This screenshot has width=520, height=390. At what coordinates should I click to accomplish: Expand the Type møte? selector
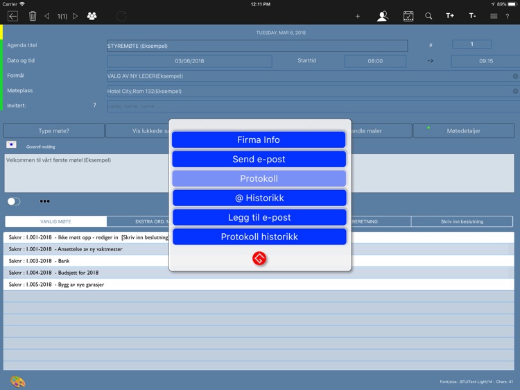click(54, 130)
